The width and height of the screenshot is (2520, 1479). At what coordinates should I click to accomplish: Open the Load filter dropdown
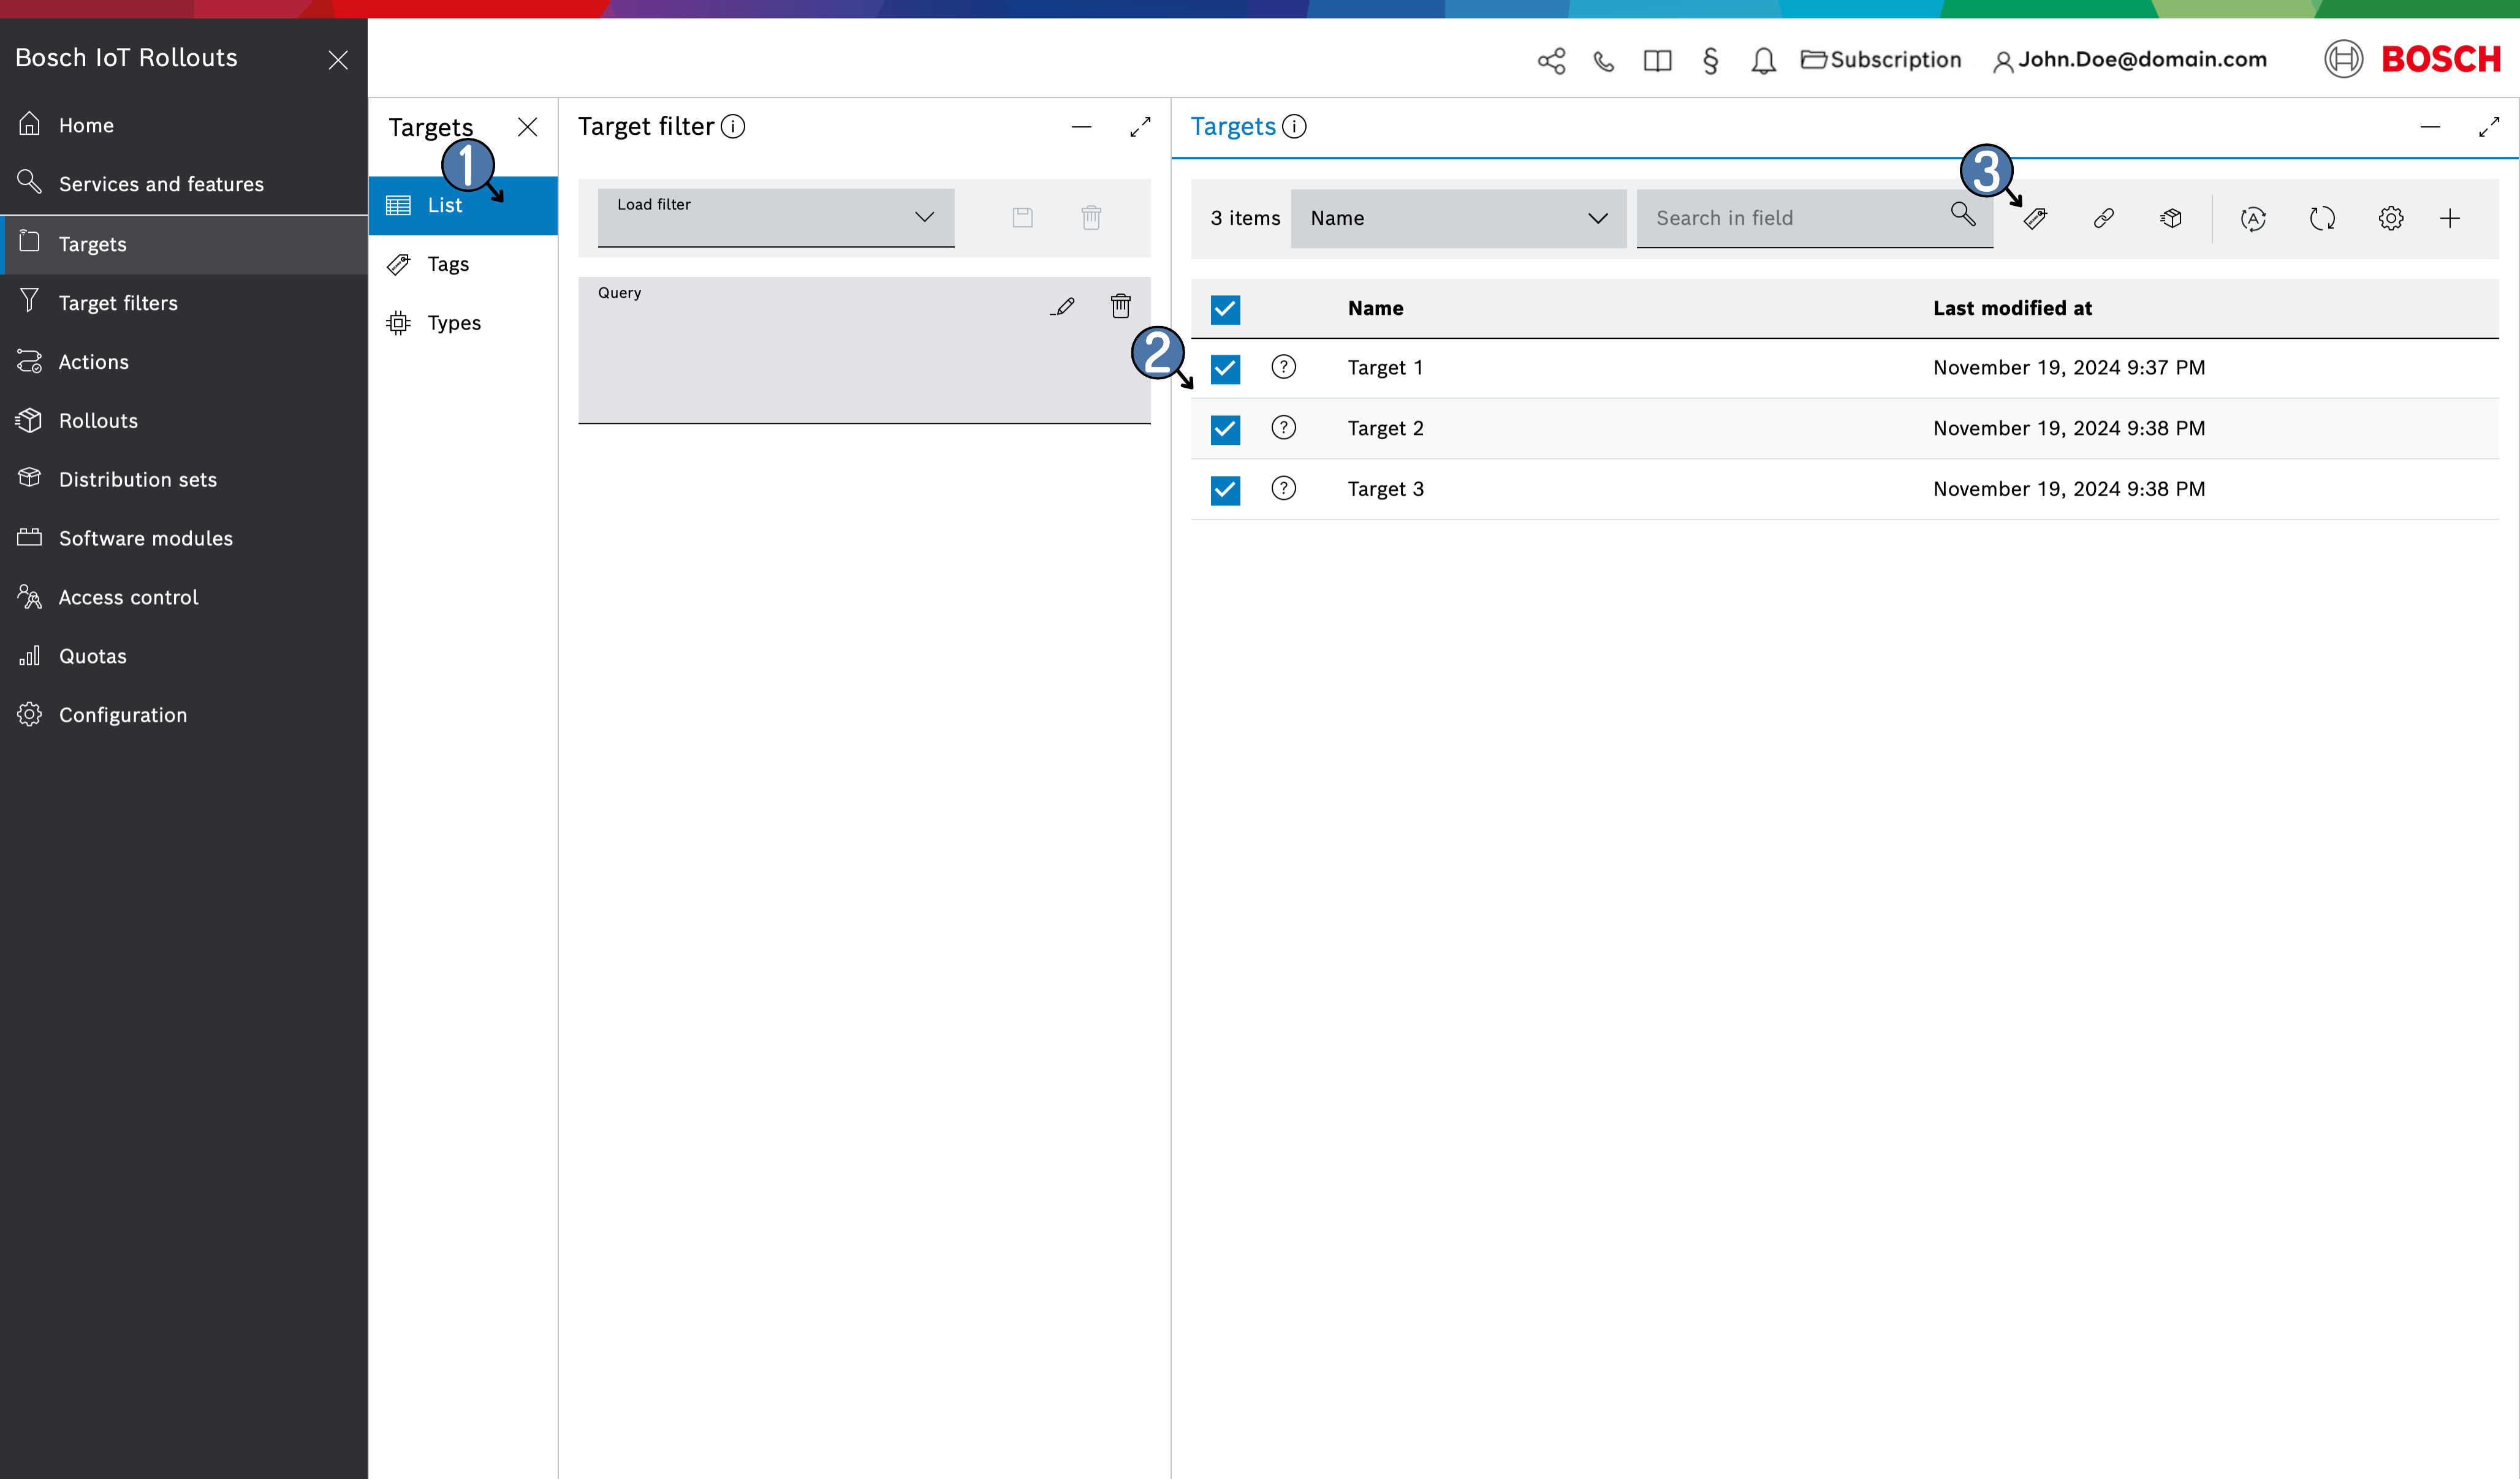click(x=775, y=217)
